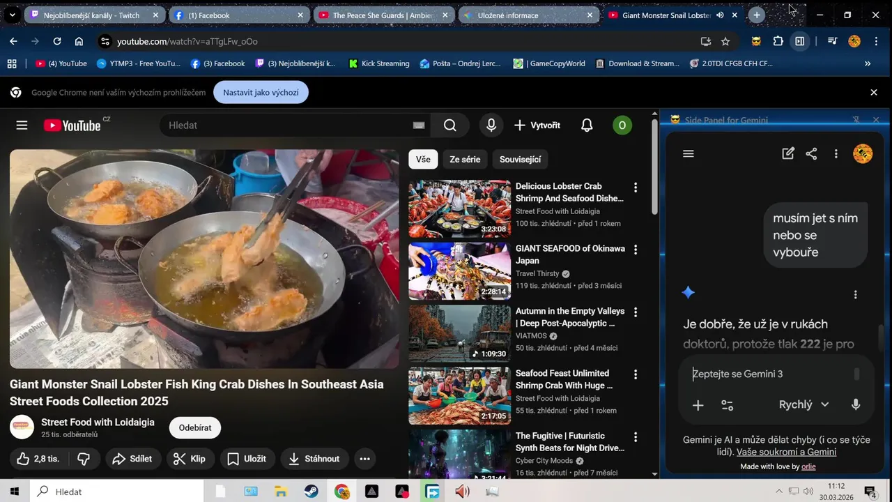Open the green O account avatar

(622, 125)
